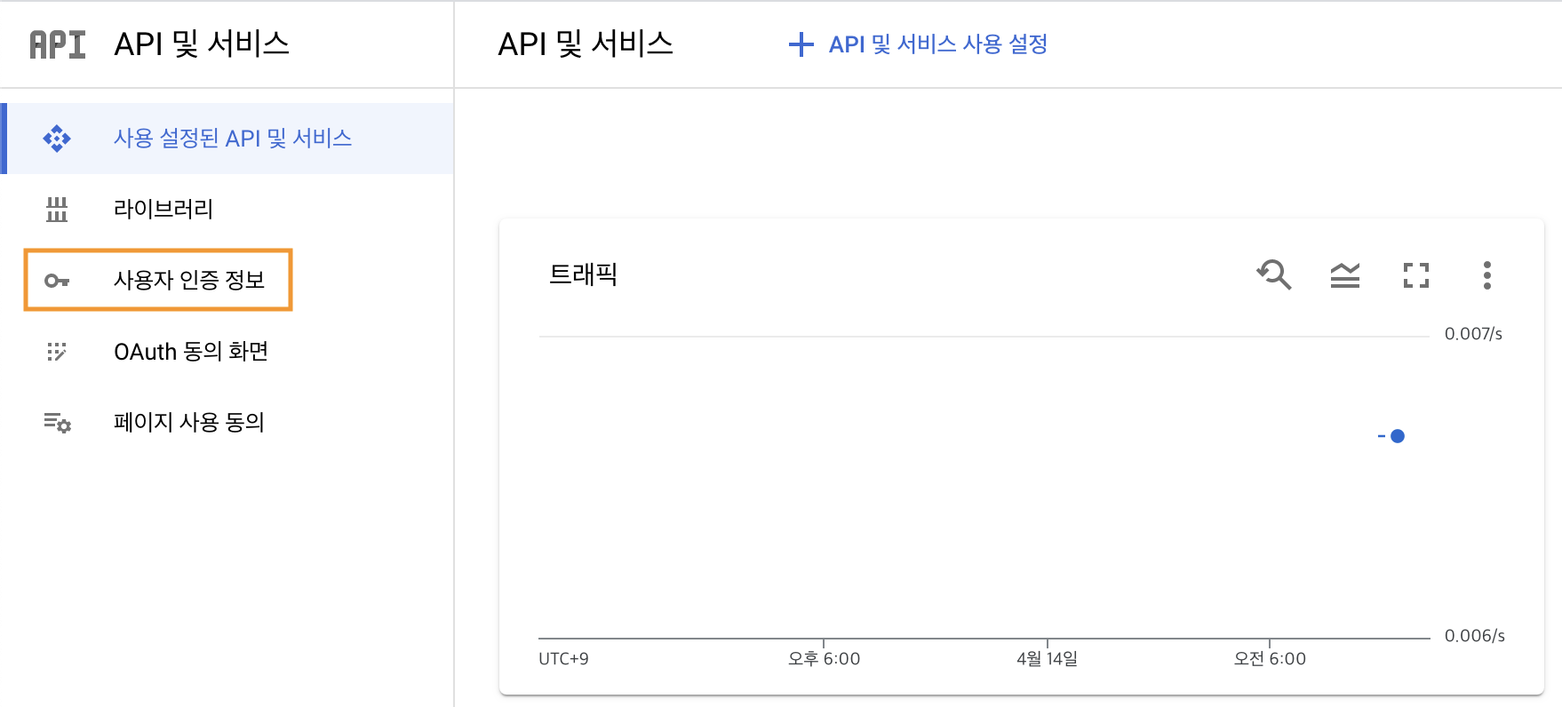Image resolution: width=1562 pixels, height=707 pixels.
Task: Click the OAuth consent screen icon
Action: pos(57,352)
